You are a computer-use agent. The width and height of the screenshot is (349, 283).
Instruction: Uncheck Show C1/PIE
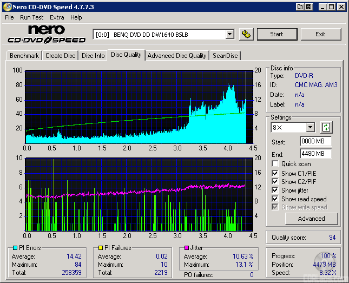click(x=275, y=173)
